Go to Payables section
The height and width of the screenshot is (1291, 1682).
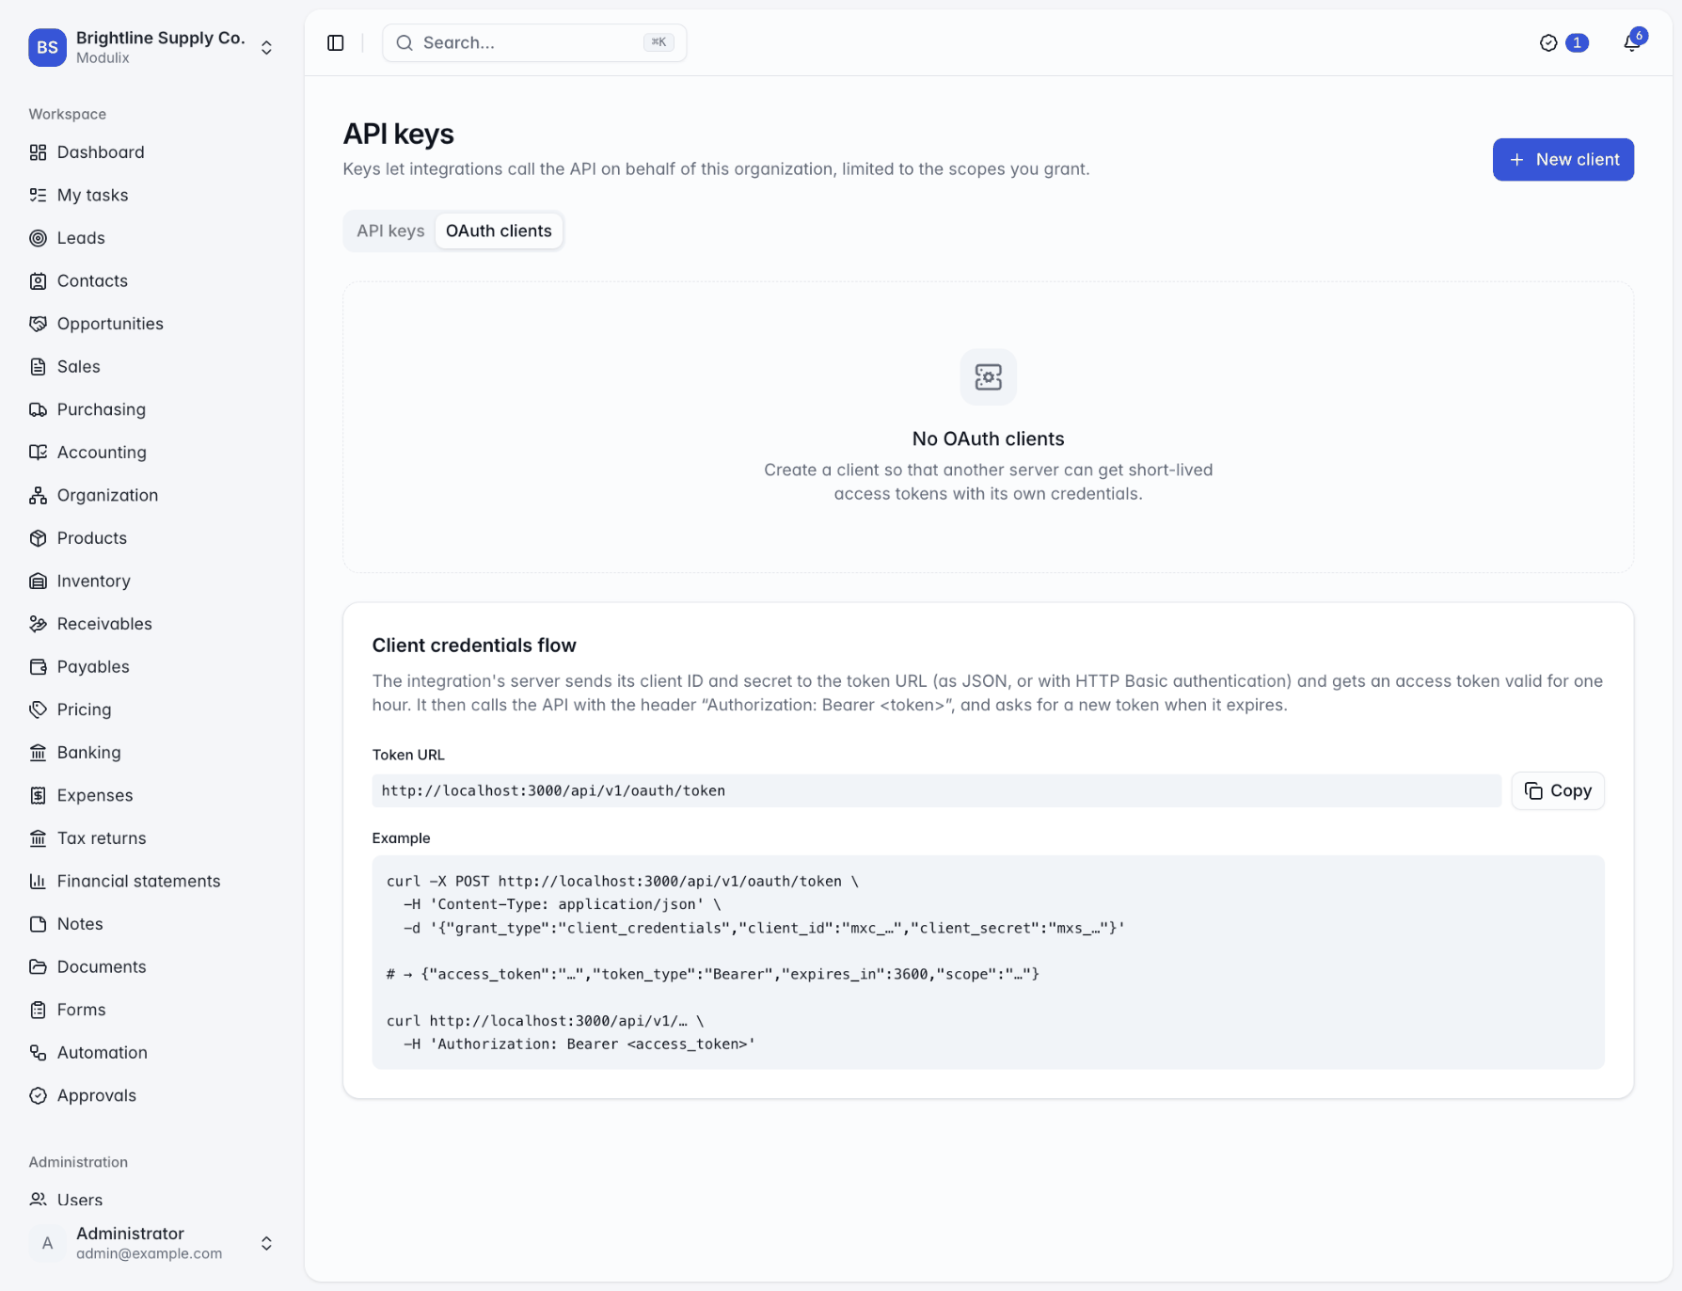pyautogui.click(x=152, y=666)
